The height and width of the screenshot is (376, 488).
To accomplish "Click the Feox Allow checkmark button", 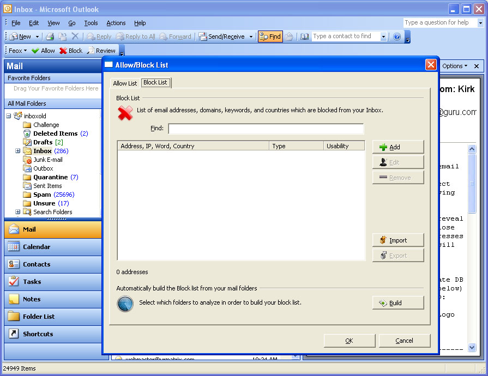I will click(43, 51).
